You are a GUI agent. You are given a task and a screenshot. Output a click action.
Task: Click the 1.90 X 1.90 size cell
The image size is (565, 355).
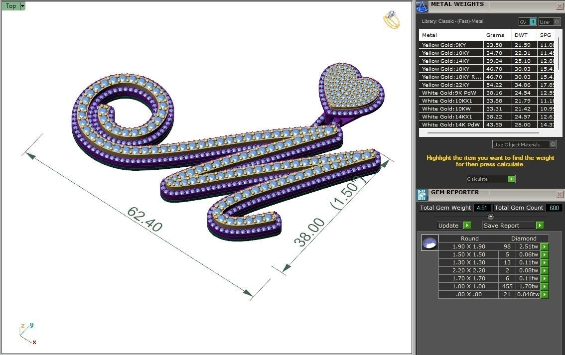(468, 246)
